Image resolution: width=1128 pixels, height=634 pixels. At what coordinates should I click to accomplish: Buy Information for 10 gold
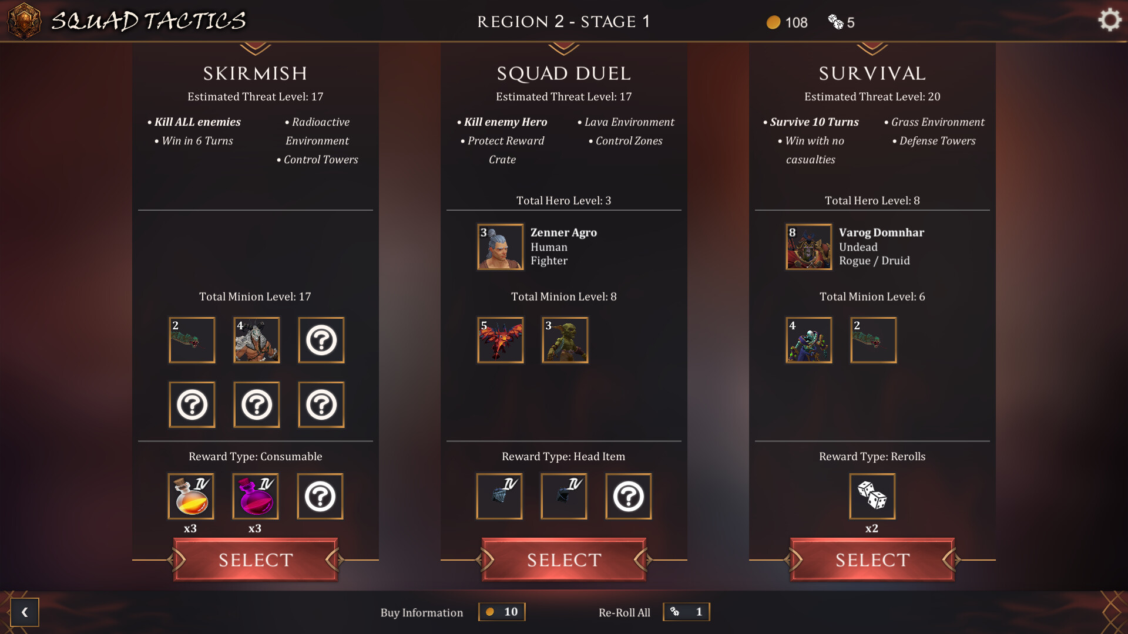coord(502,612)
